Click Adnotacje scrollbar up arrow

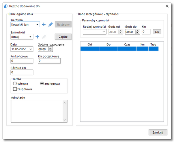(65, 103)
